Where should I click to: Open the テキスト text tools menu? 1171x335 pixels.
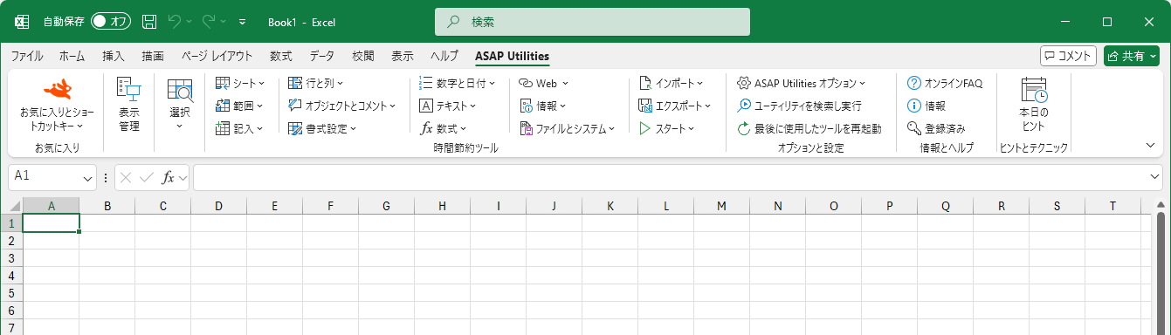click(447, 106)
